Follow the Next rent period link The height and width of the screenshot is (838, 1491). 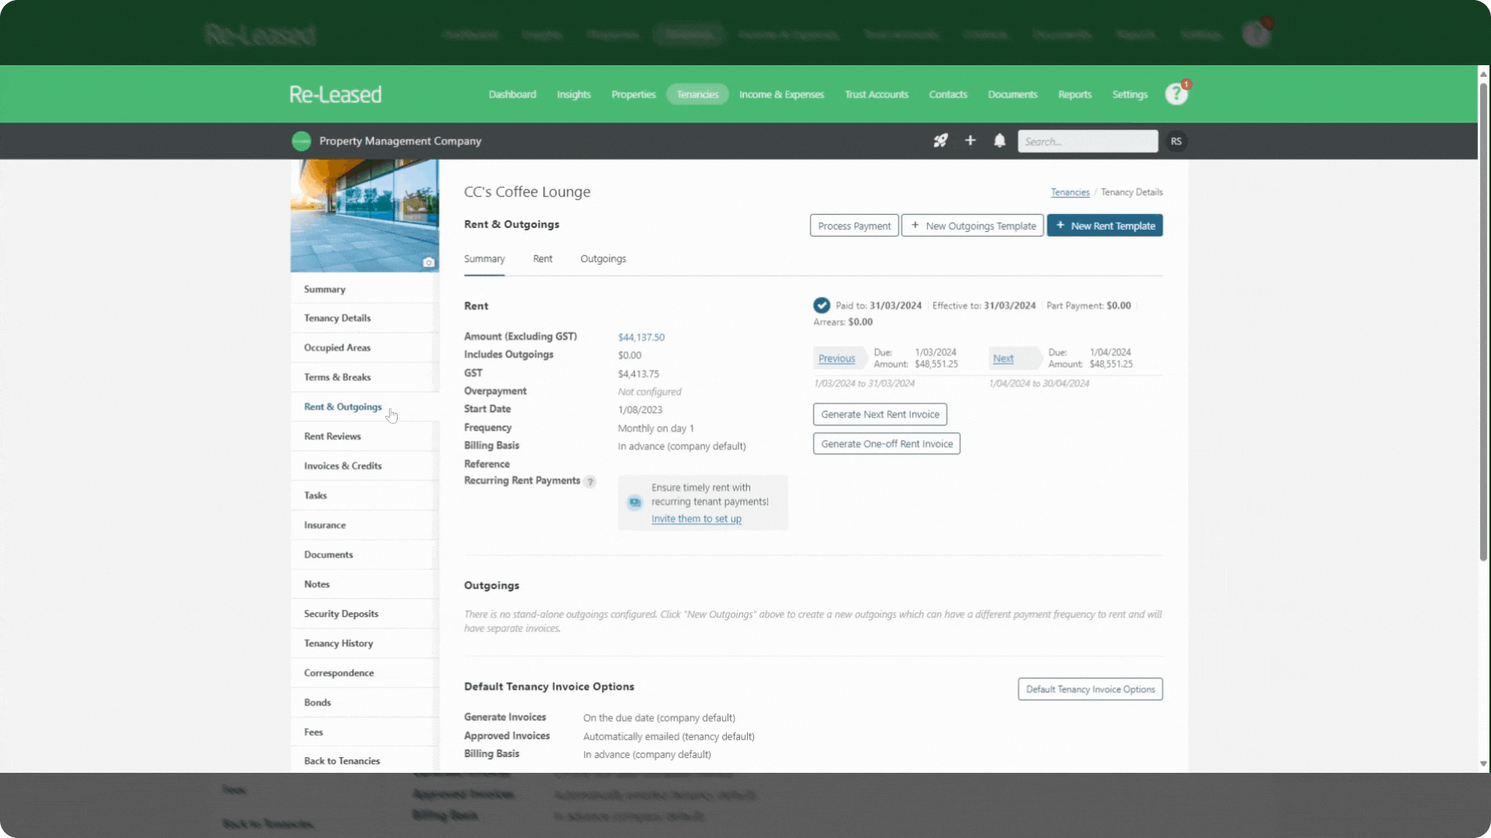coord(1003,358)
